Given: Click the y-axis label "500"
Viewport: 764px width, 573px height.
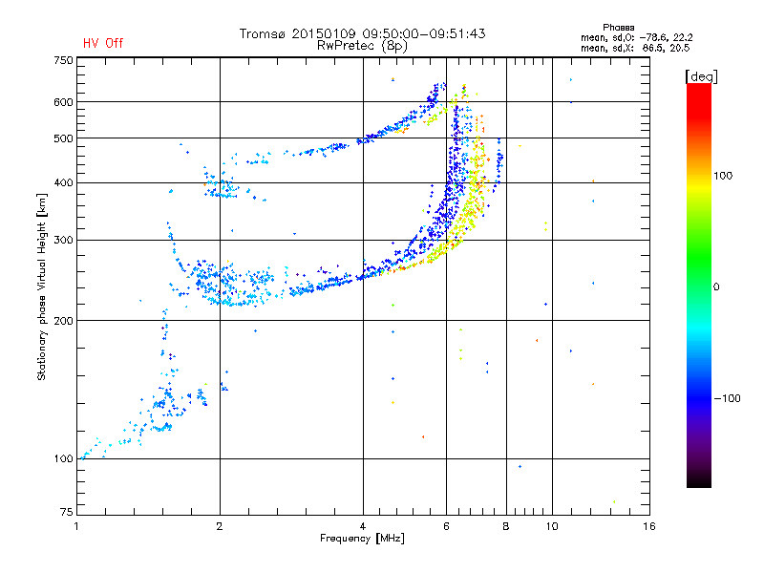Looking at the screenshot, I should pos(63,138).
